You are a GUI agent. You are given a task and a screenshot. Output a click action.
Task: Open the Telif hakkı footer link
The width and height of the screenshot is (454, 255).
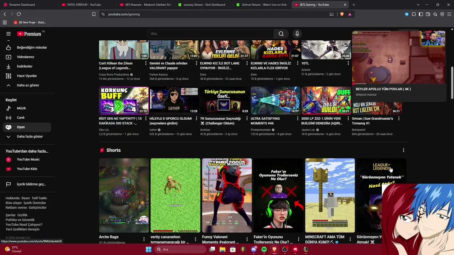tap(39, 198)
